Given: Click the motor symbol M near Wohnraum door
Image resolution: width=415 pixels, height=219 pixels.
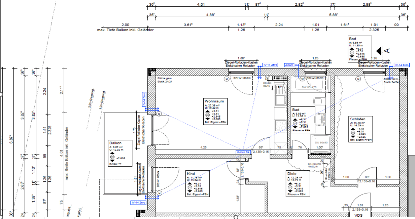Looking at the screenshot, I should [159, 114].
